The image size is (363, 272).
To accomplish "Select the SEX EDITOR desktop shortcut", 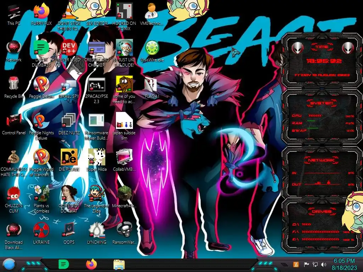I will [x=96, y=11].
